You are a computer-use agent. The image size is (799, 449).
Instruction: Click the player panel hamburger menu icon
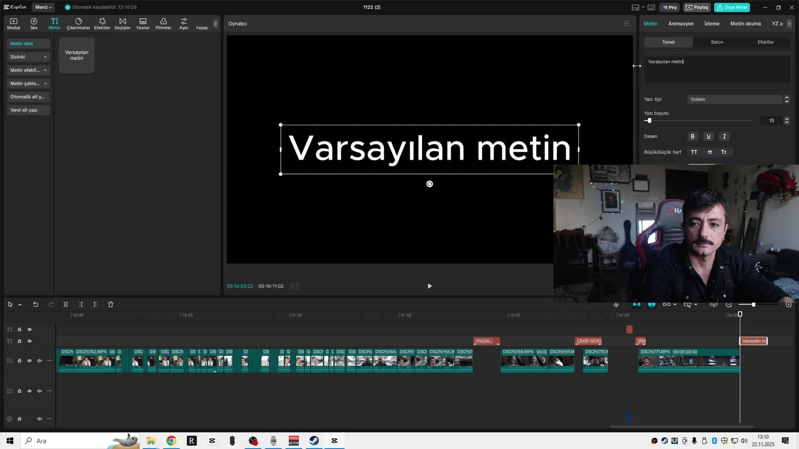point(627,24)
